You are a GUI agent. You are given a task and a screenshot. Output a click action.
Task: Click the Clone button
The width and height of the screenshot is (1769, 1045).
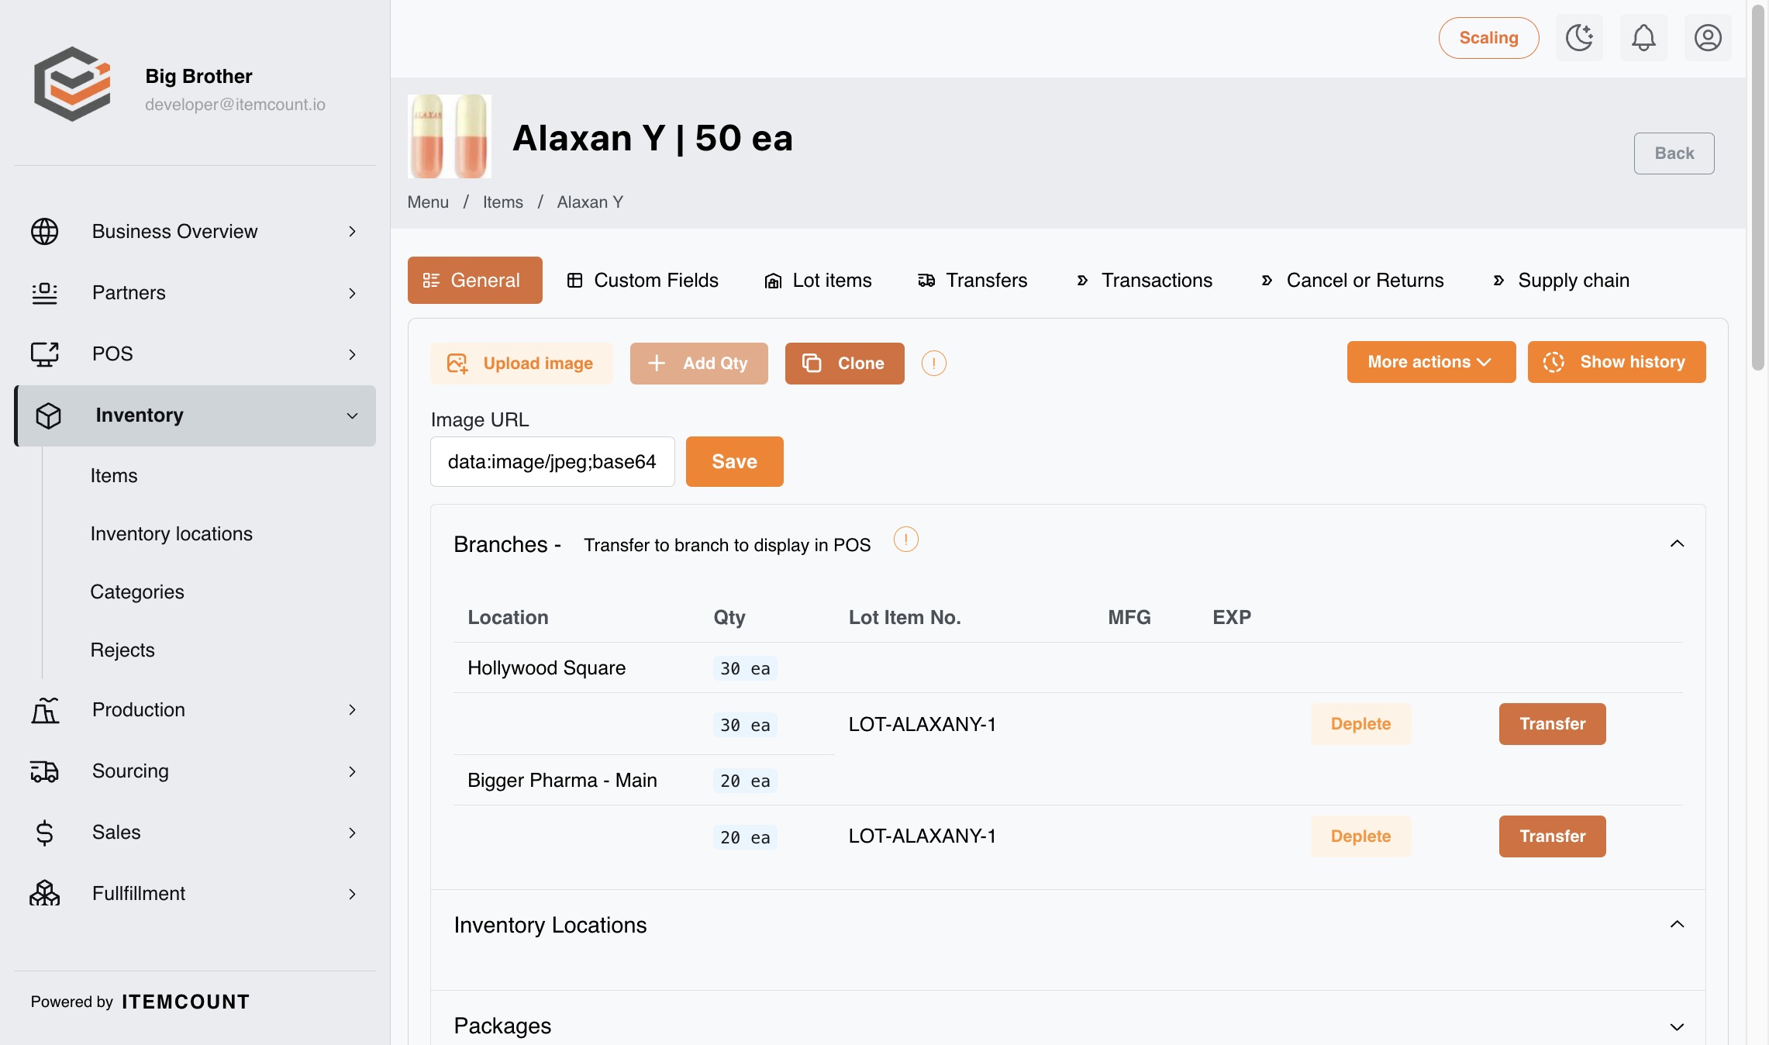844,363
